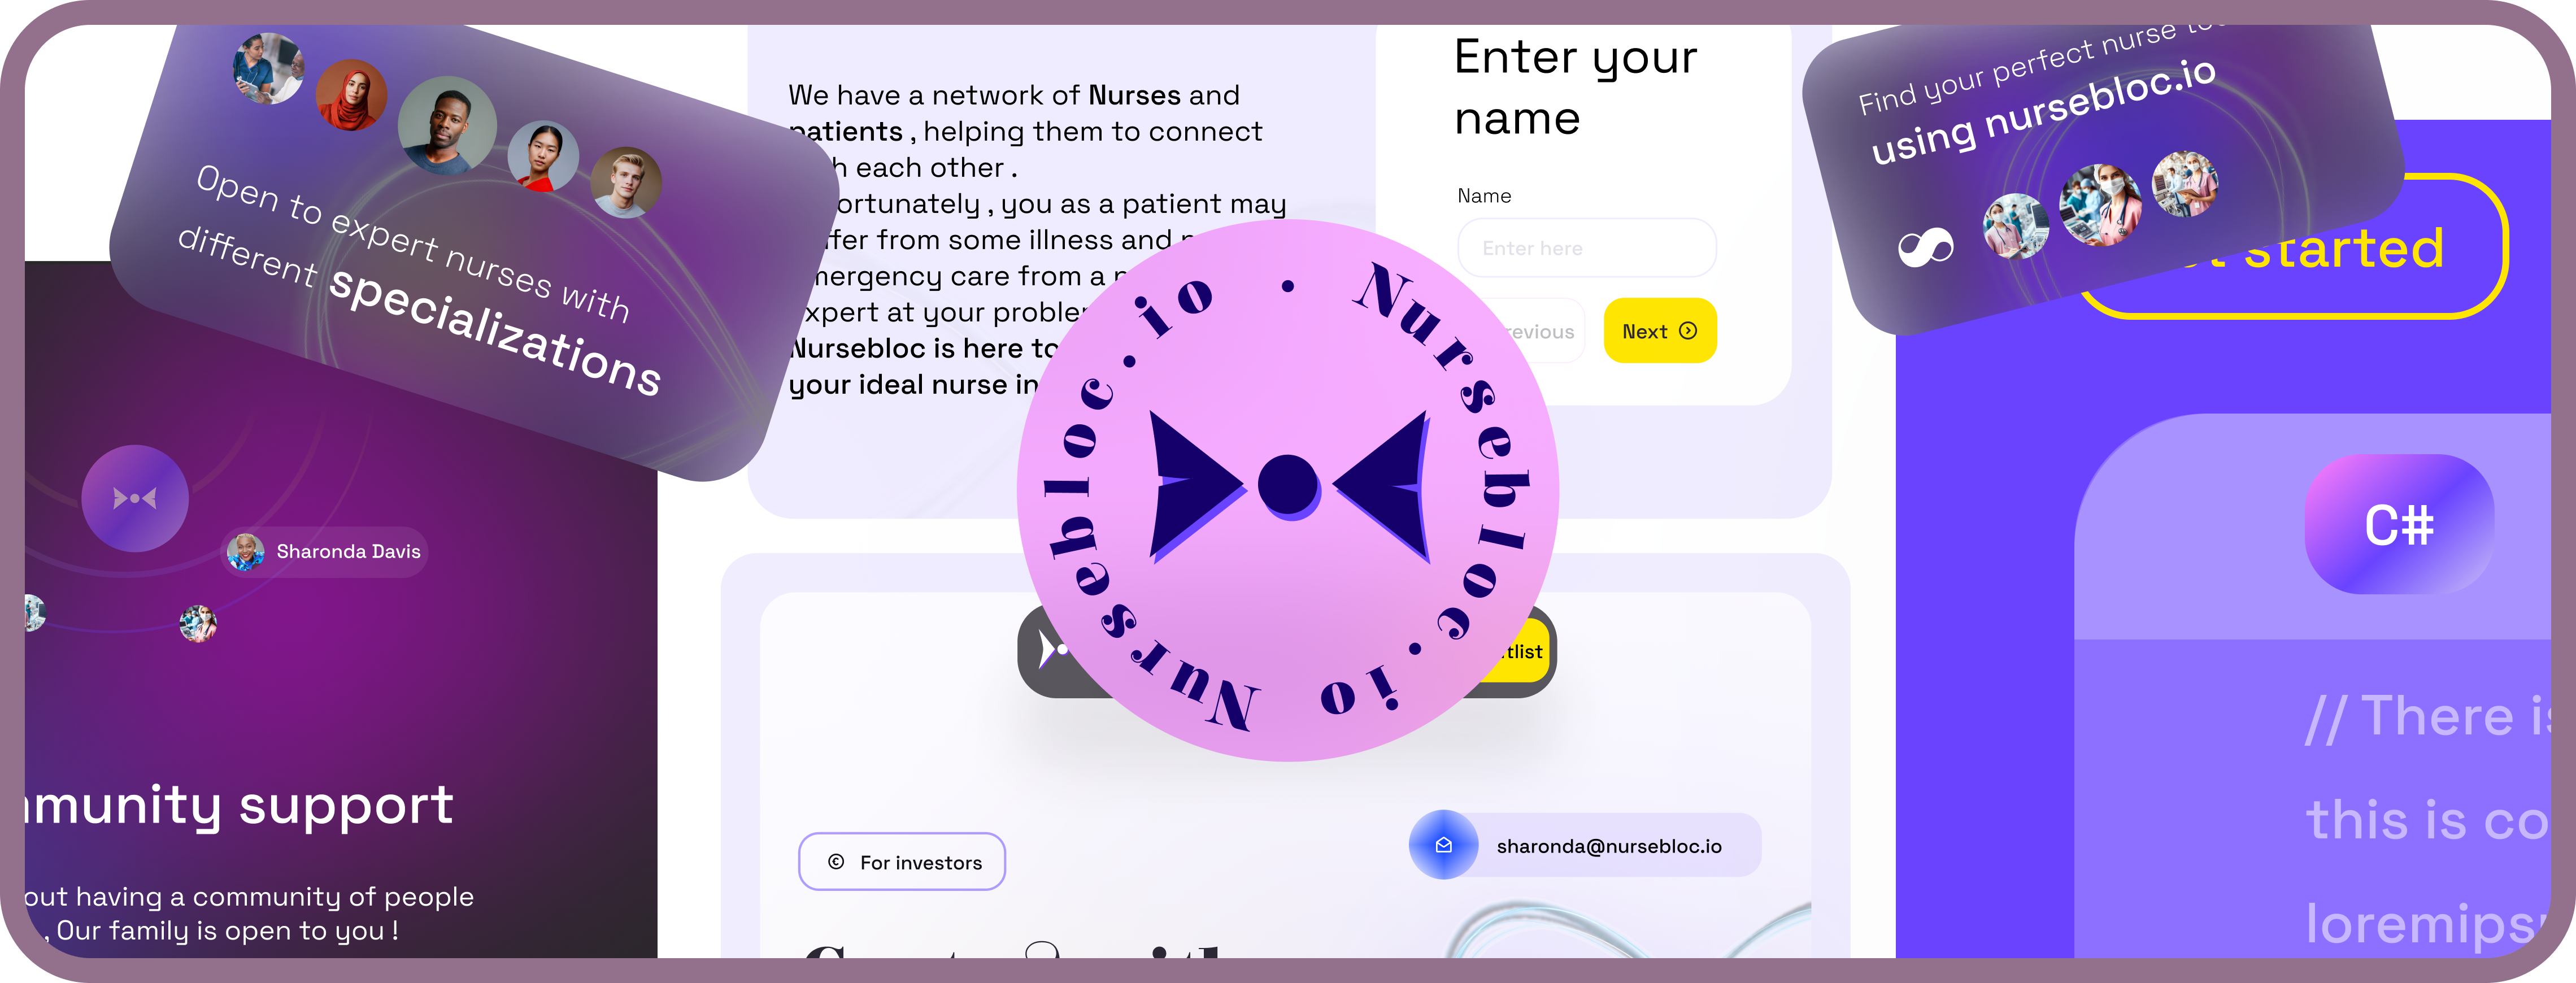2576x983 pixels.
Task: Click masked nurse avatar in pink scrubs
Action: tap(2100, 205)
